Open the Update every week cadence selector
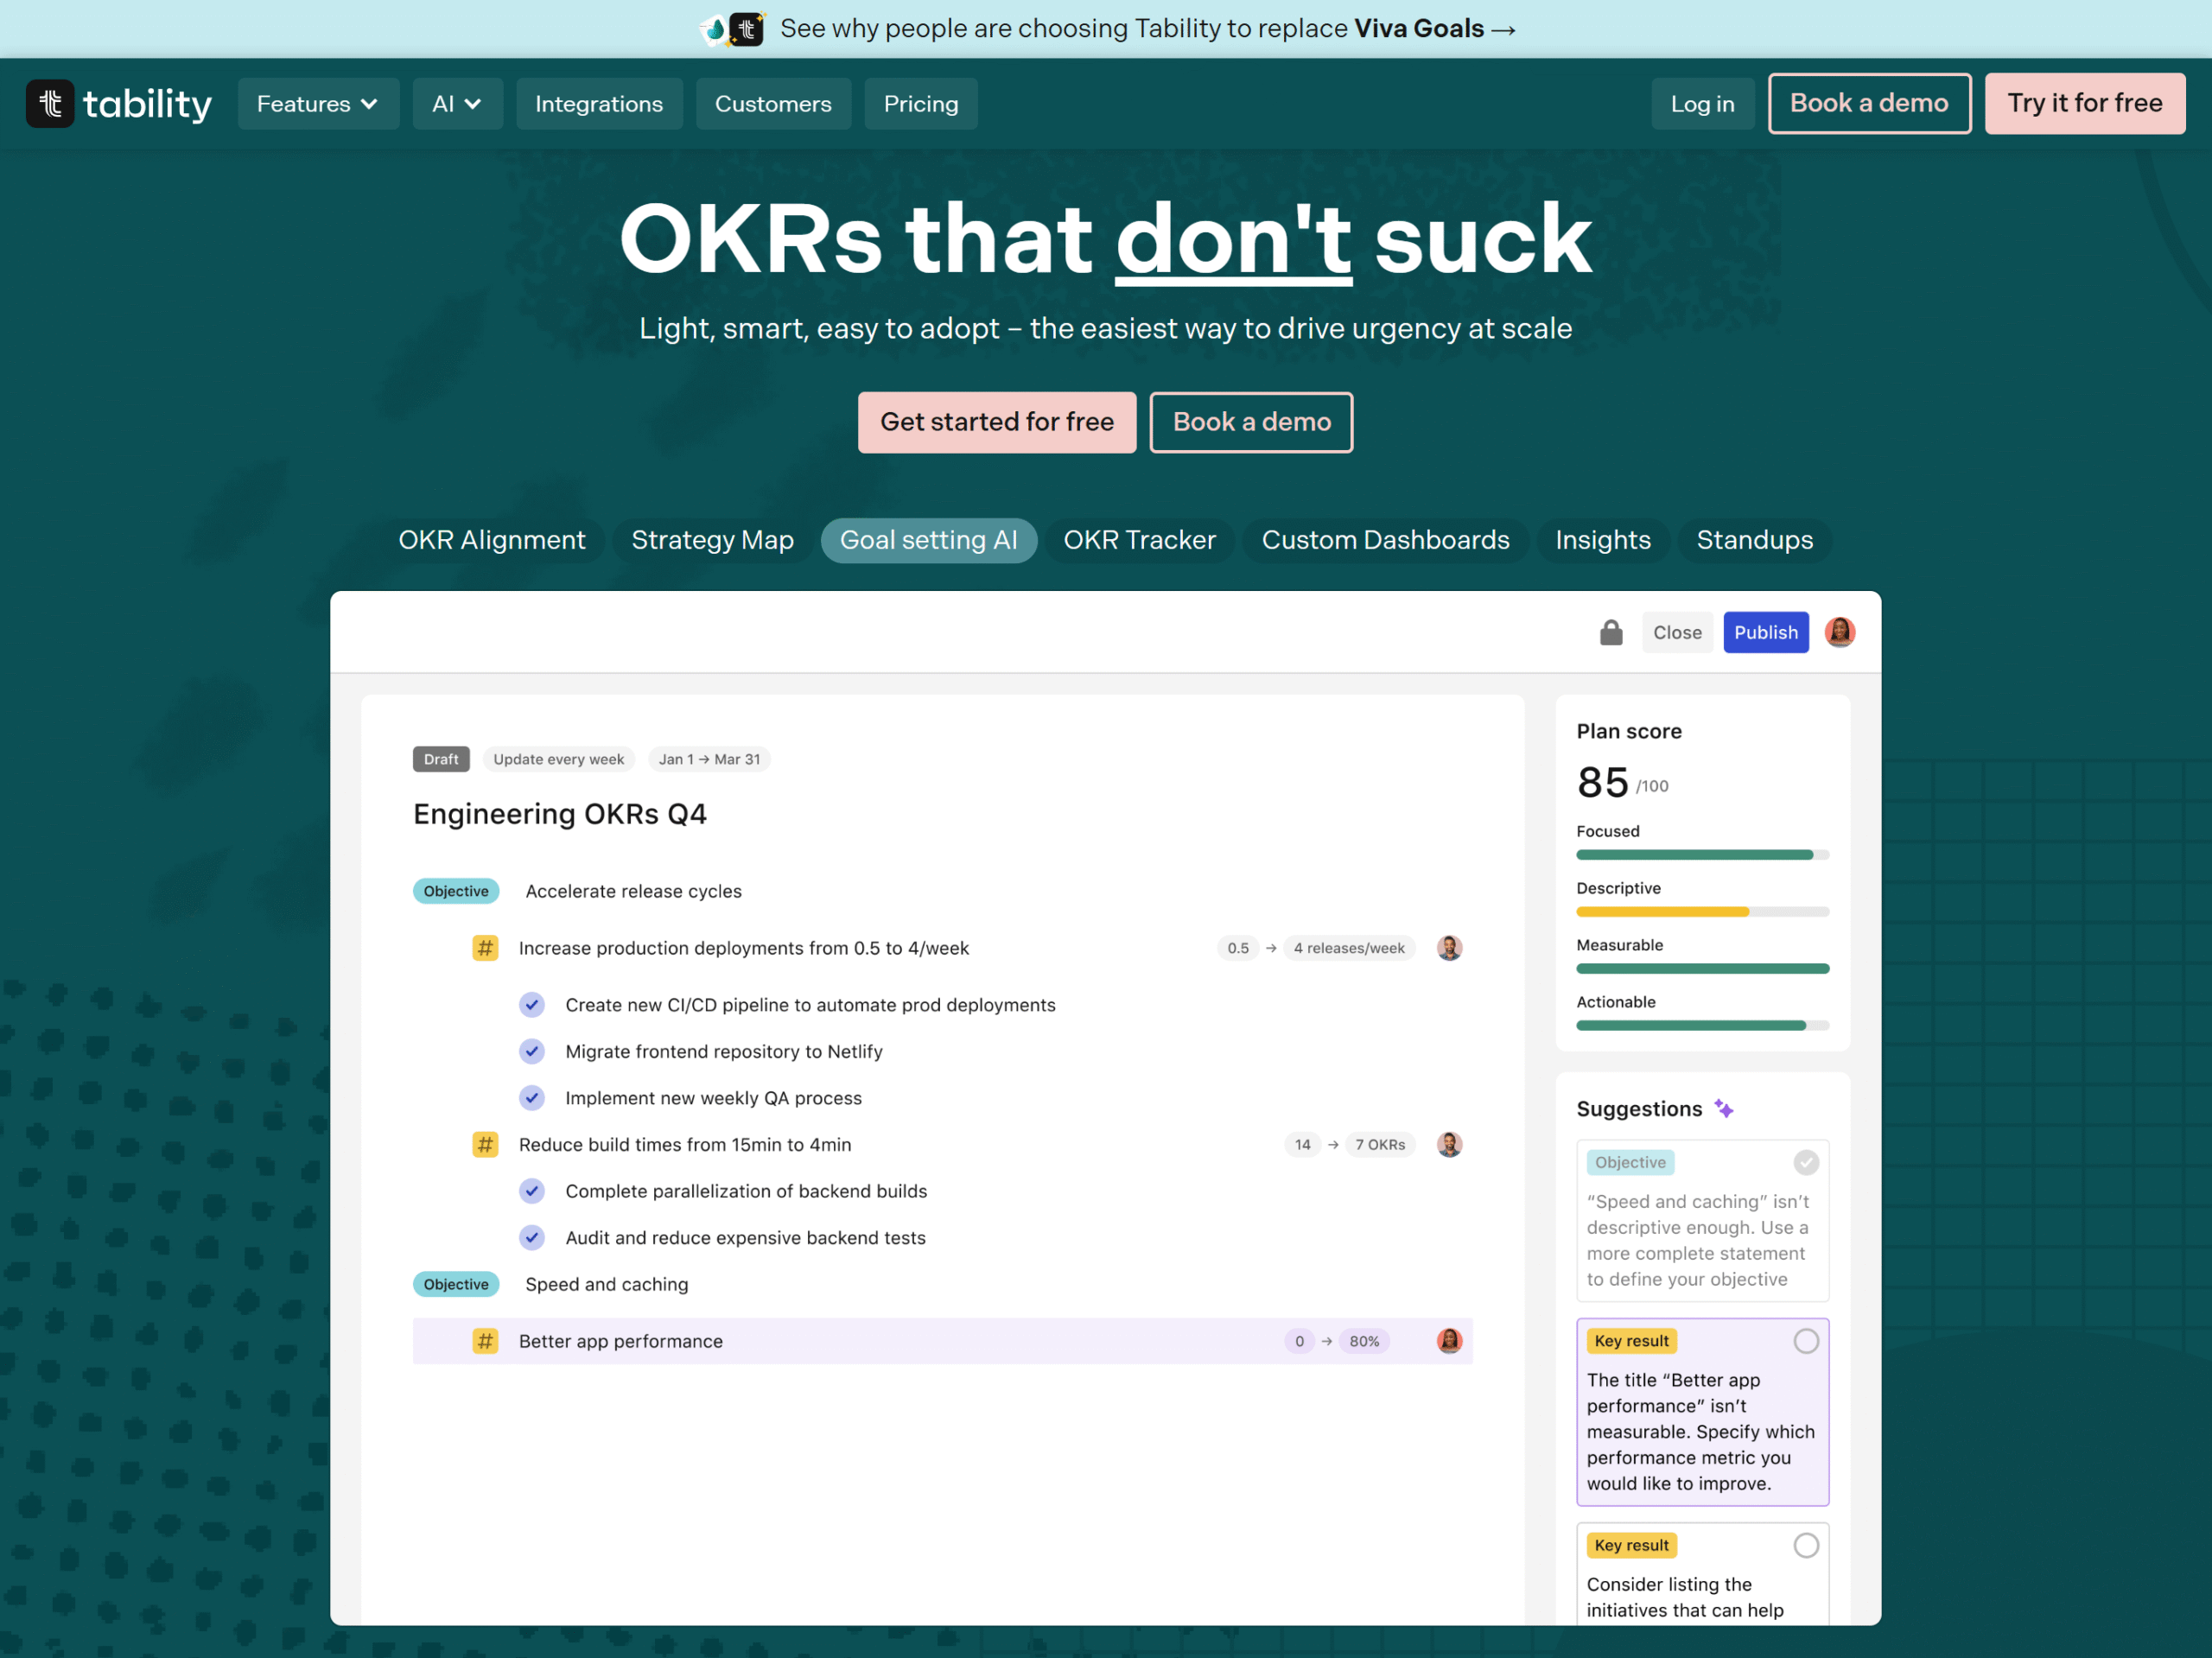The image size is (2212, 1658). pyautogui.click(x=558, y=759)
